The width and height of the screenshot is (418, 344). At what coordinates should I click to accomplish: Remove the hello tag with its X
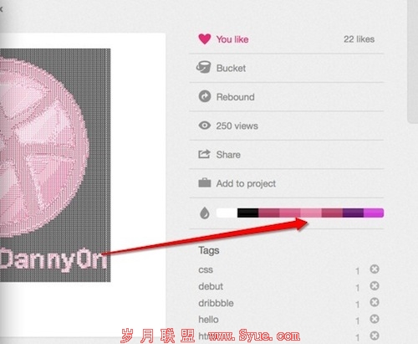tap(375, 319)
